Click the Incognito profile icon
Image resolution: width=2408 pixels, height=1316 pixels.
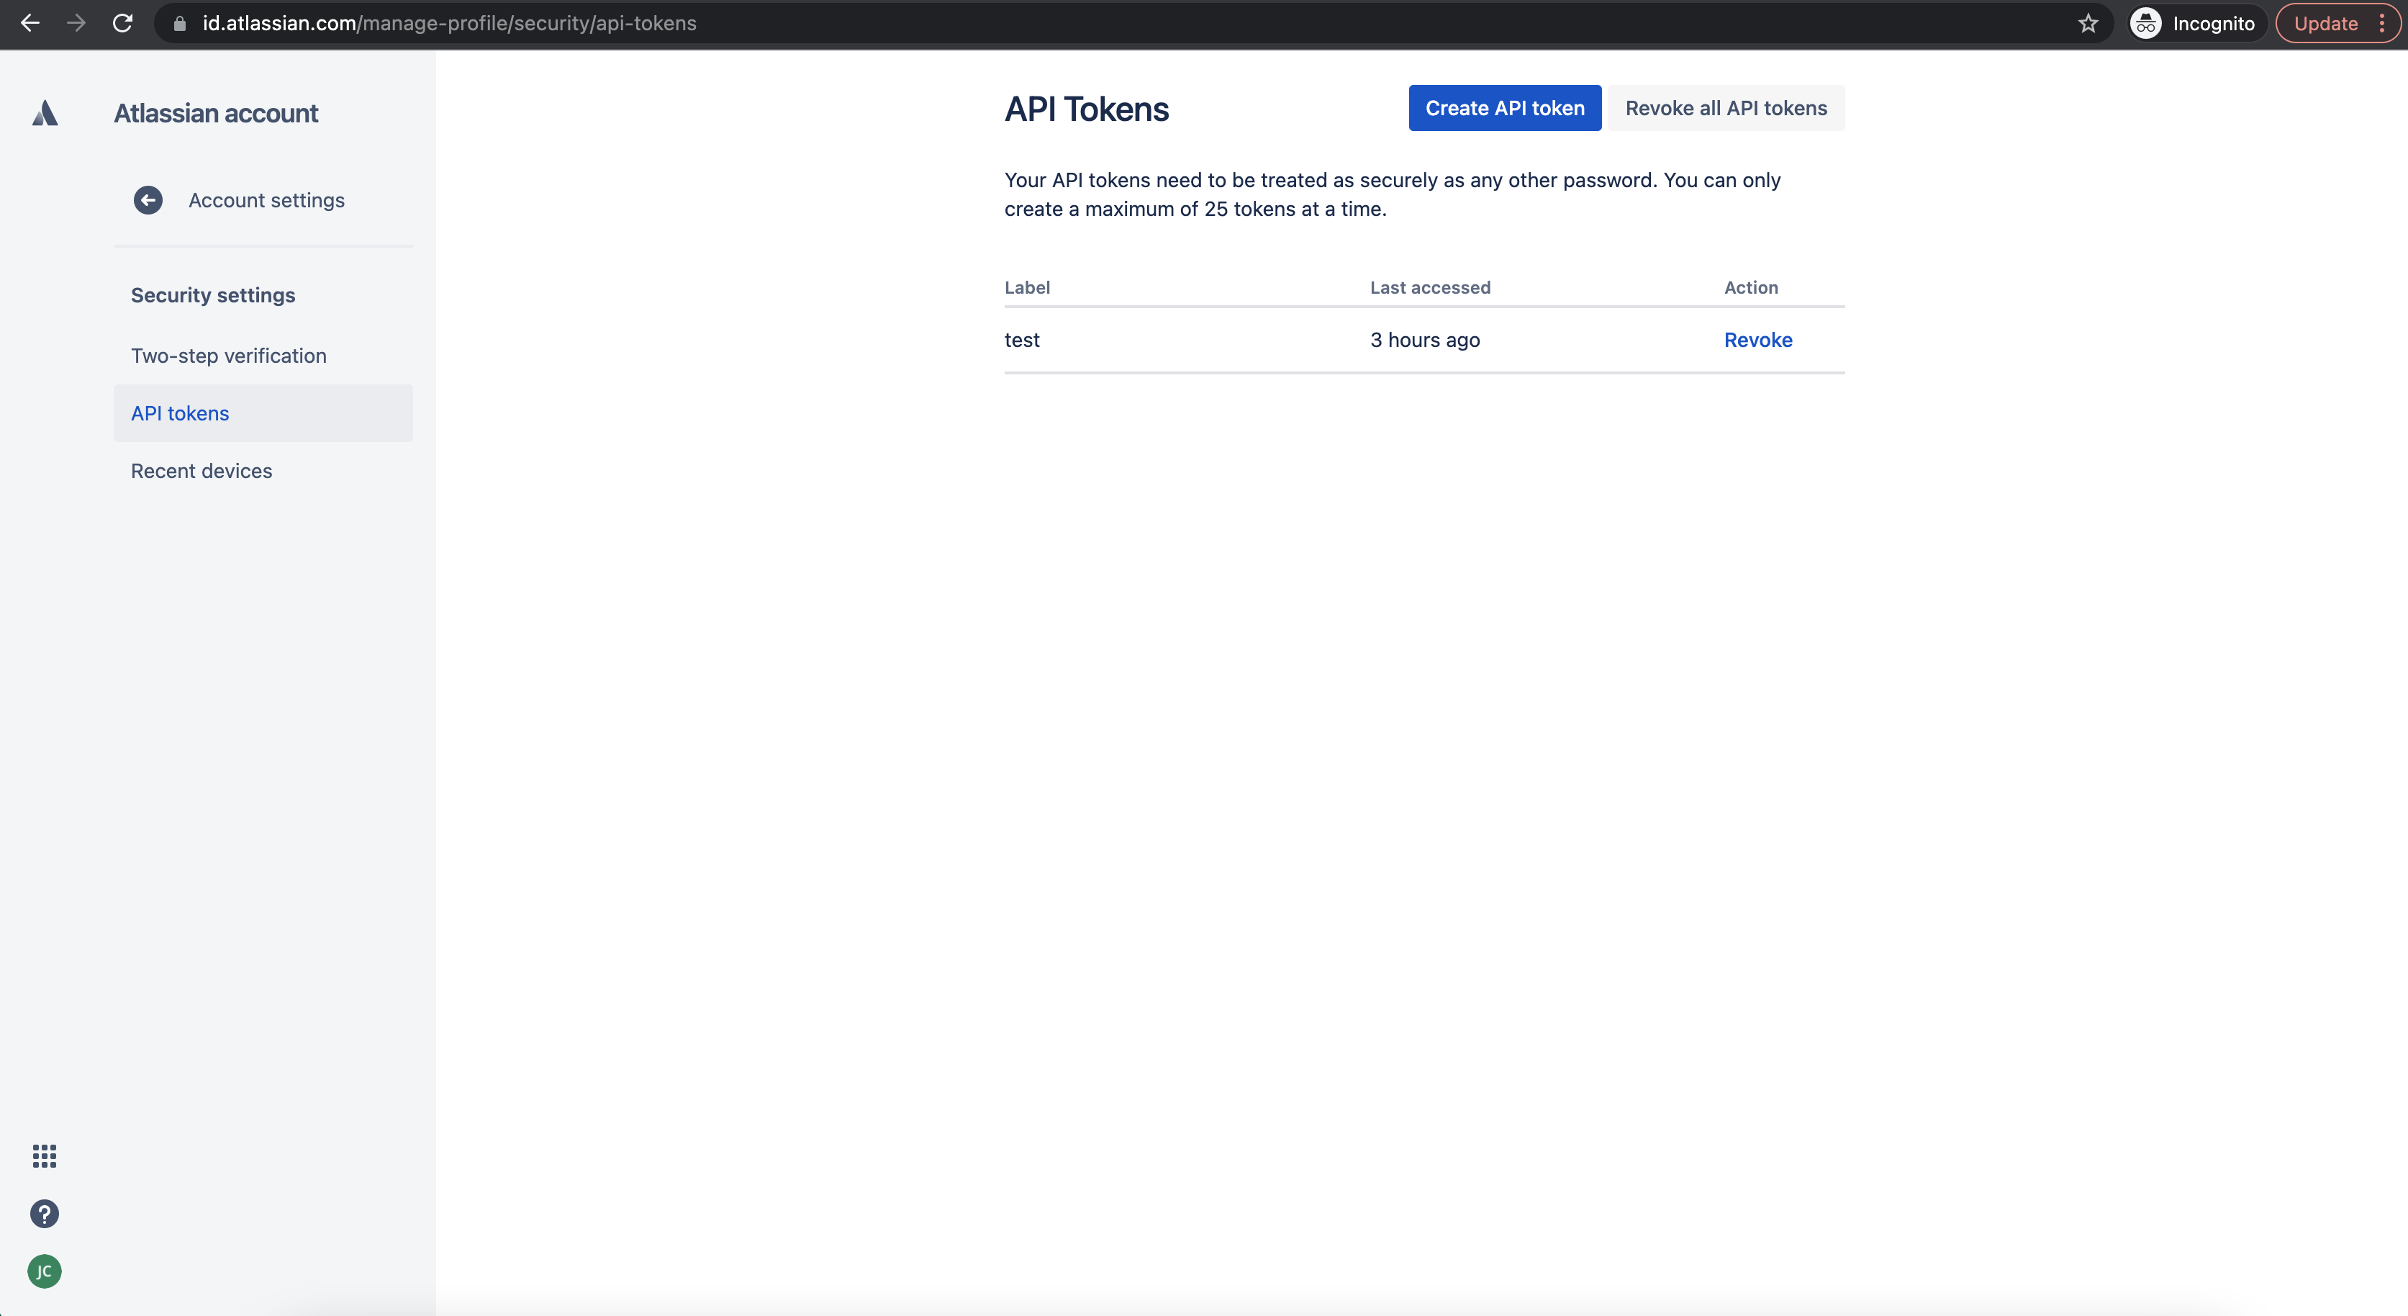pos(2145,23)
